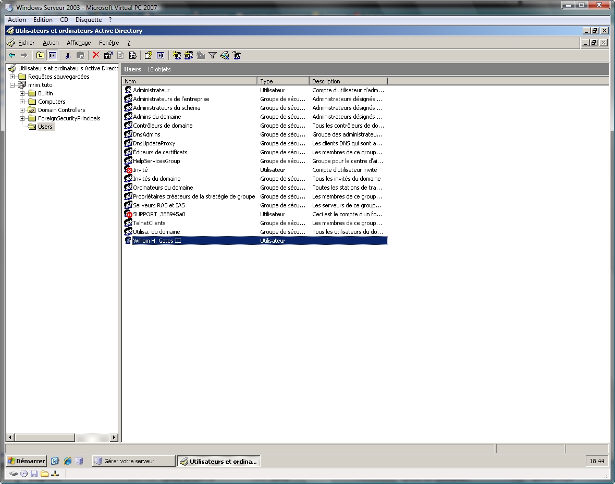Image resolution: width=615 pixels, height=484 pixels.
Task: Select the Admins du domaine group
Action: tap(255, 117)
